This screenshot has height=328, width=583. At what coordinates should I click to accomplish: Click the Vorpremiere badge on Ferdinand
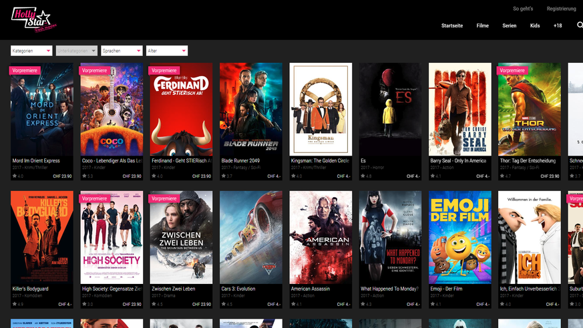(164, 70)
